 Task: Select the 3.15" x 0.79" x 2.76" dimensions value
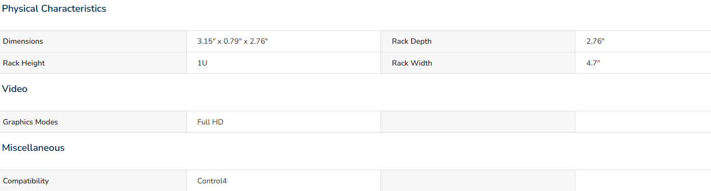click(233, 41)
